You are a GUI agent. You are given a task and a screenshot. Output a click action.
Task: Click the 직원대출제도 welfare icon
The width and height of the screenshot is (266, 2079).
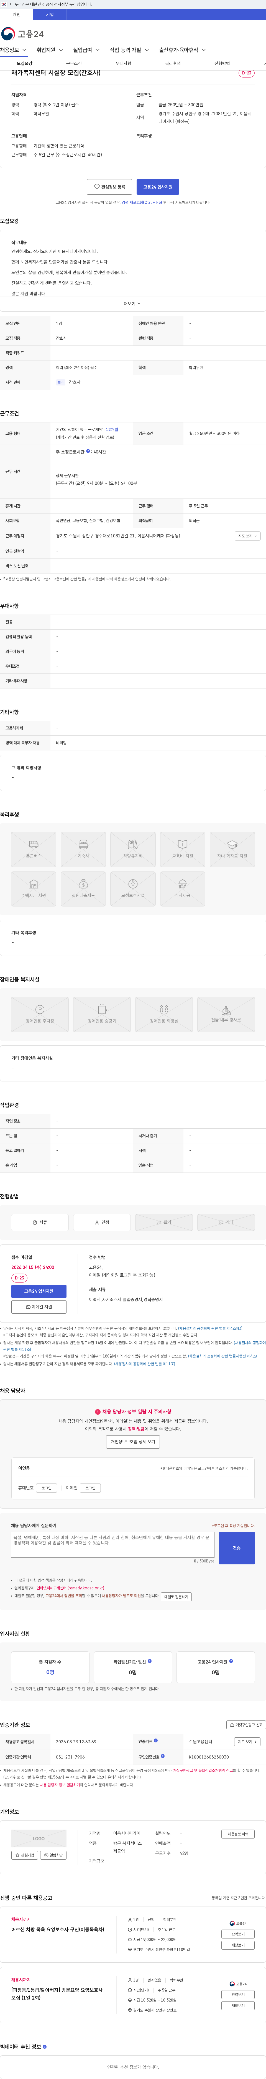click(83, 889)
